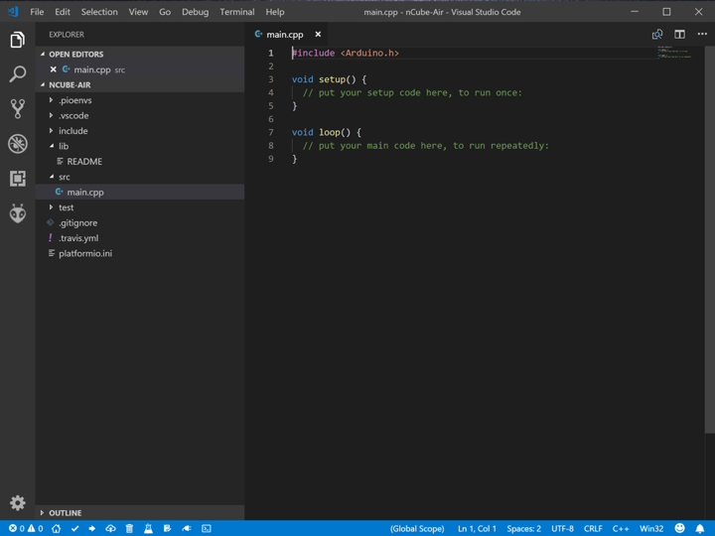
Task: Open the Selection menu
Action: (99, 12)
